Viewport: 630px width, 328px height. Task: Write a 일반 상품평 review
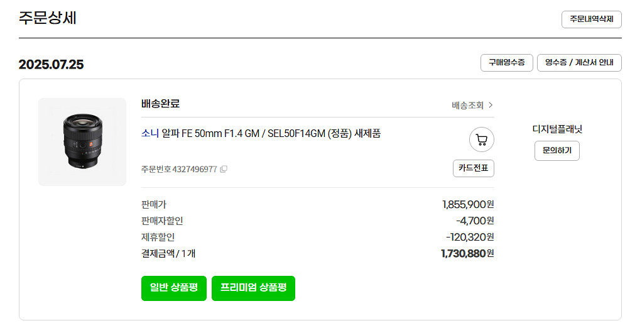[x=174, y=288]
